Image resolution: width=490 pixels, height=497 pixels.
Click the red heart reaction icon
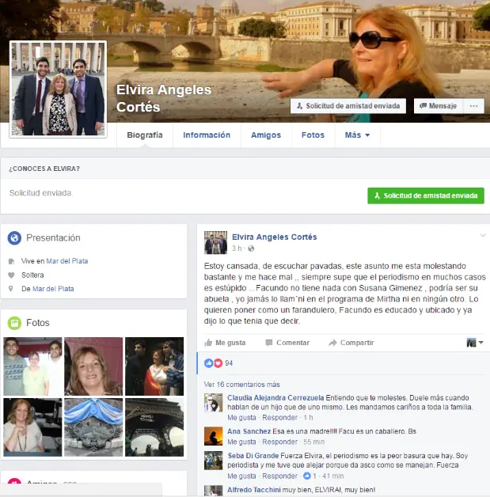(x=218, y=363)
